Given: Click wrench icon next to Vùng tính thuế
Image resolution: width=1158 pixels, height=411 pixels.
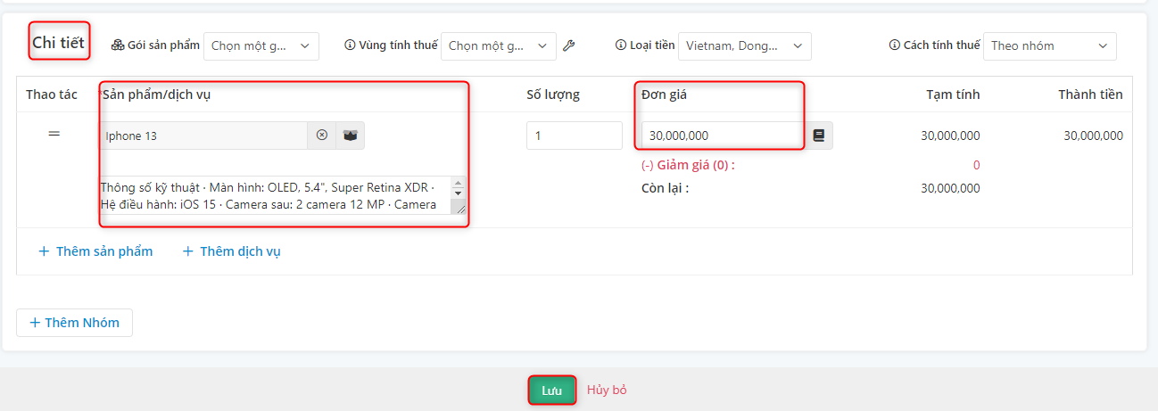Looking at the screenshot, I should [568, 45].
